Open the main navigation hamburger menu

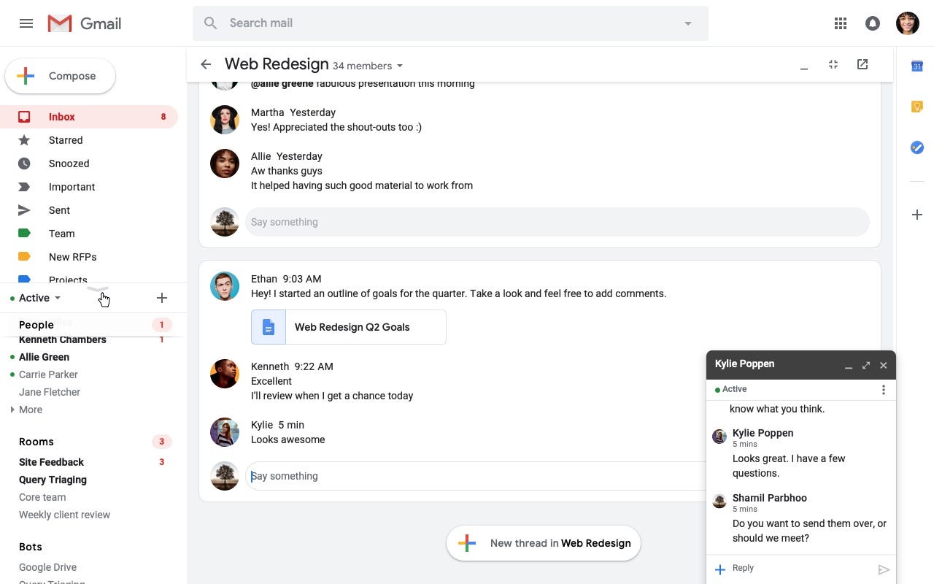coord(26,23)
